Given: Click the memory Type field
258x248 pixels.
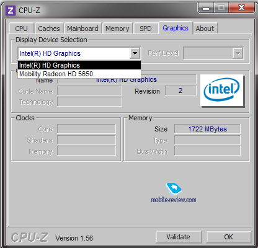Looking at the screenshot, I should (207, 140).
